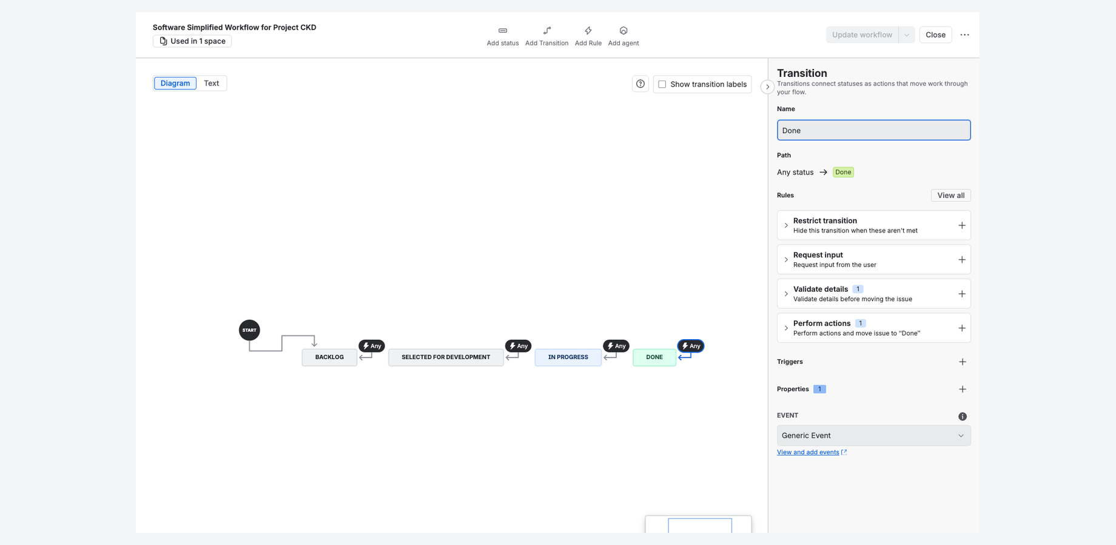Screen dimensions: 1116x545
Task: Expand the Request input rule section
Action: [x=786, y=260]
